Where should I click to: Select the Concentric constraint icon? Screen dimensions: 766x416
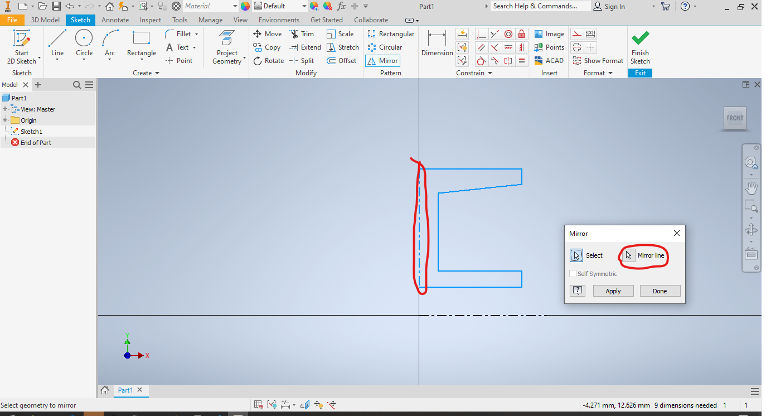coord(508,34)
